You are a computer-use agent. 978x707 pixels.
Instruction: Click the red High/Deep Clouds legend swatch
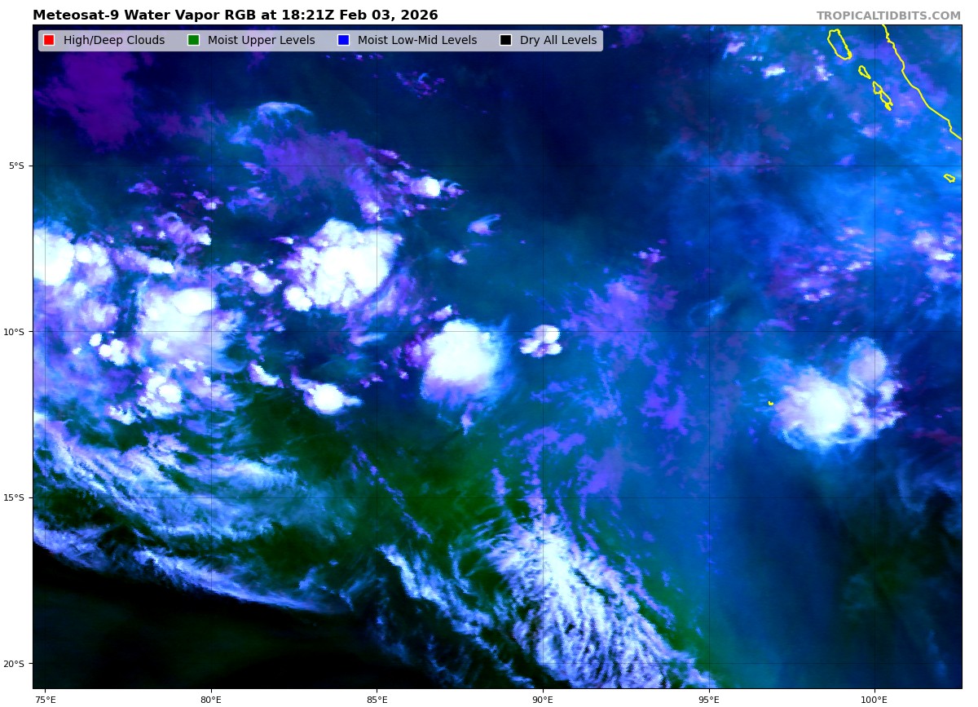[49, 41]
